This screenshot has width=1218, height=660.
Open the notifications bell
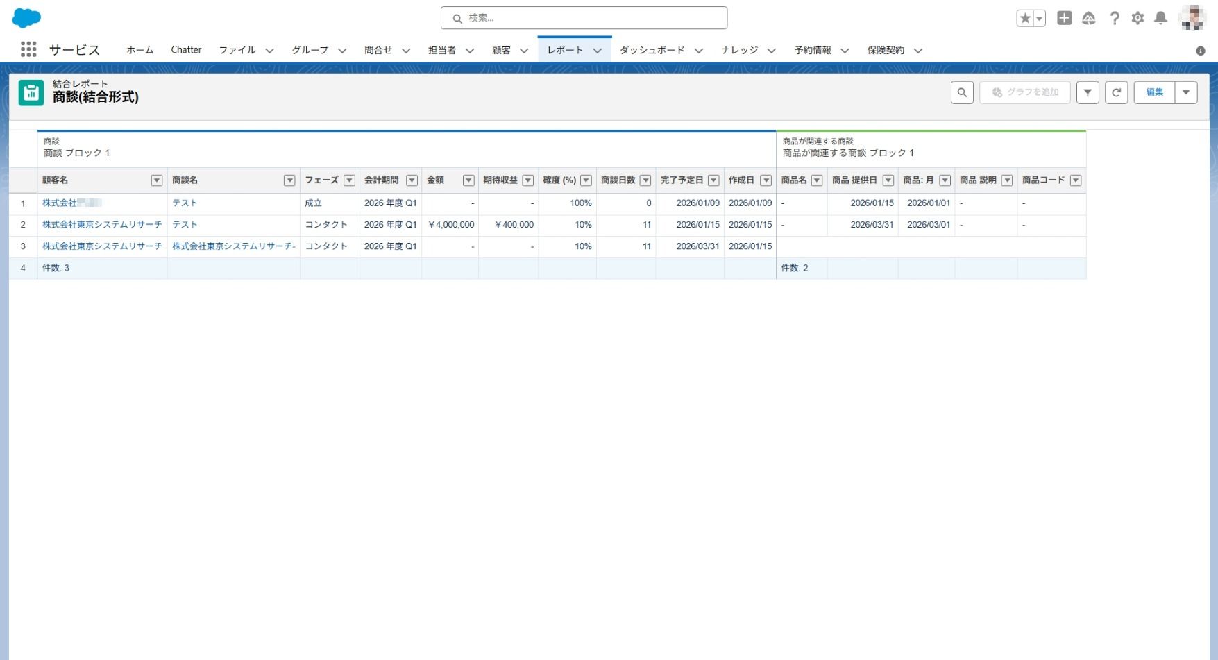point(1160,19)
